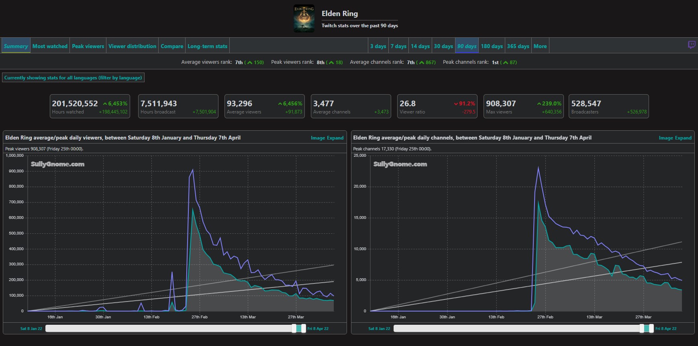This screenshot has width=698, height=346.
Task: Expand the daily channels chart
Action: (x=684, y=138)
